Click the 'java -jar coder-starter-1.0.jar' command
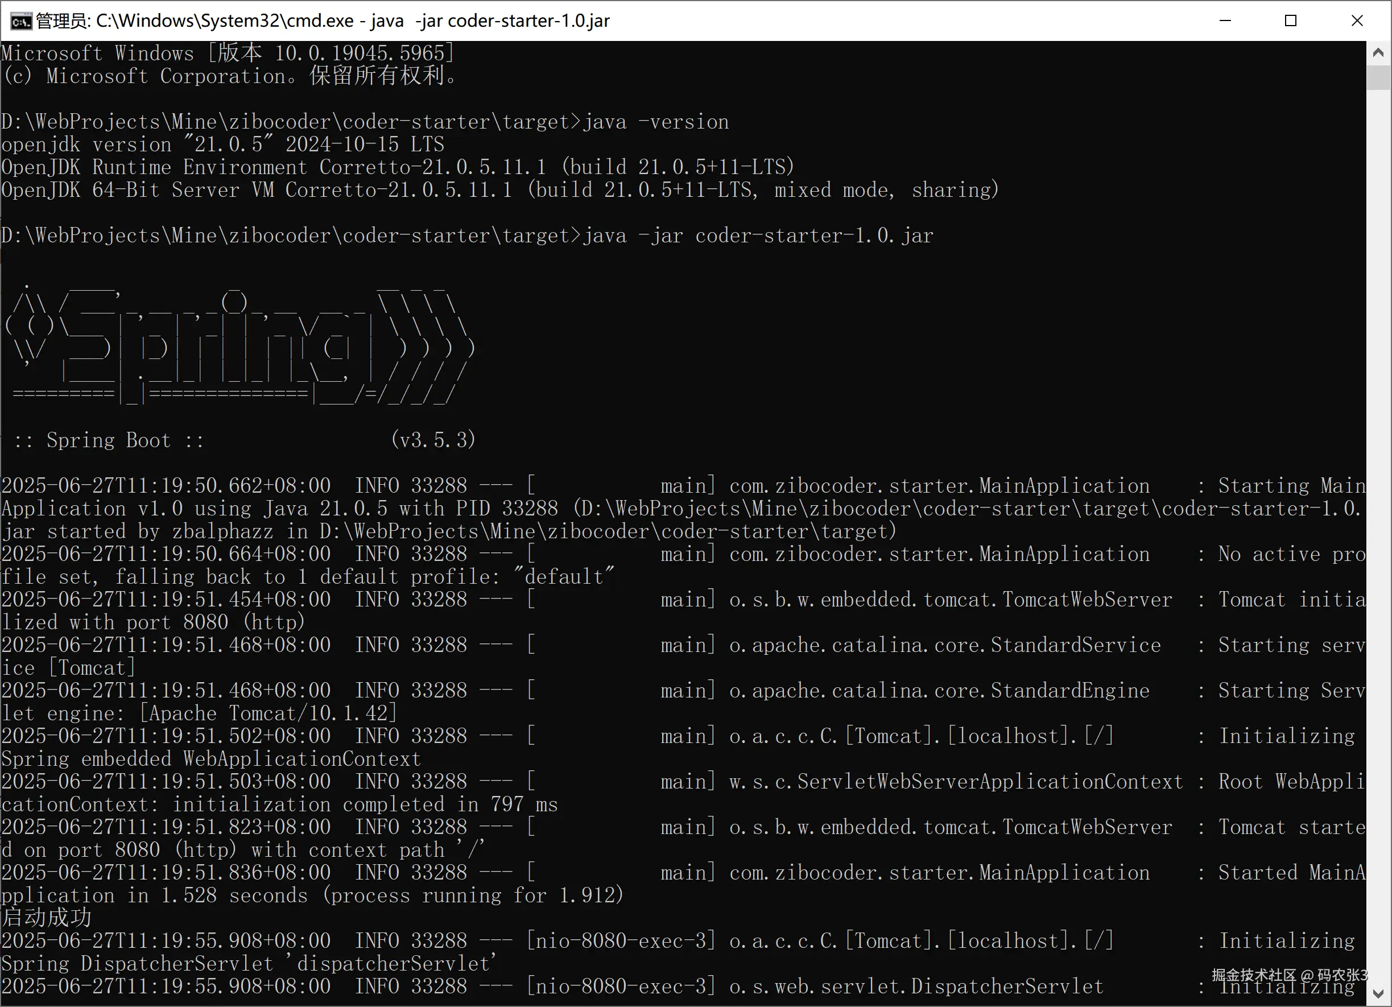Image resolution: width=1392 pixels, height=1007 pixels. click(x=757, y=236)
